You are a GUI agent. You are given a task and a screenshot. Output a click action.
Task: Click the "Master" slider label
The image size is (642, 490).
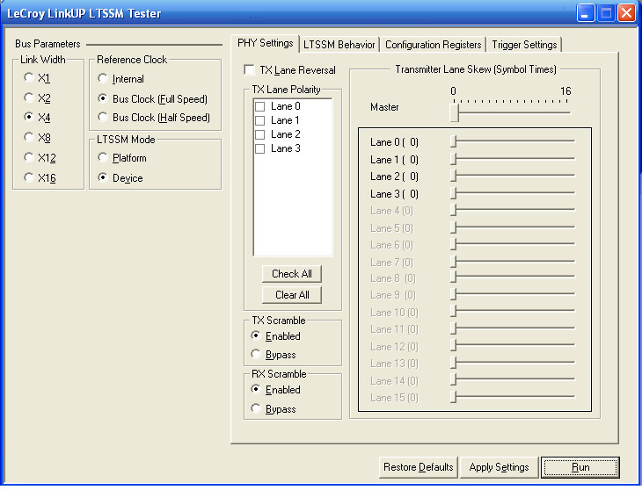pos(384,107)
